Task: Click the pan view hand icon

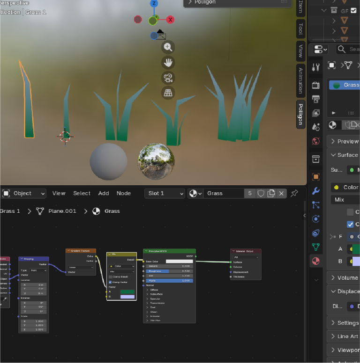Action: [x=168, y=62]
